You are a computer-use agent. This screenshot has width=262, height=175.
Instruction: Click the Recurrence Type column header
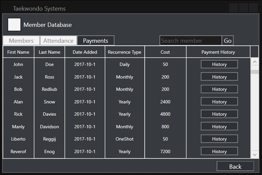tap(125, 52)
